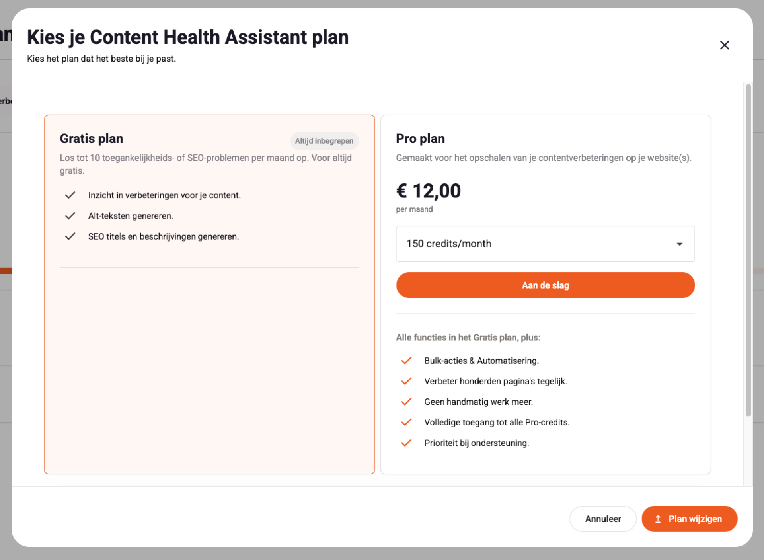
Task: Close the plan selection dialog
Action: [724, 45]
